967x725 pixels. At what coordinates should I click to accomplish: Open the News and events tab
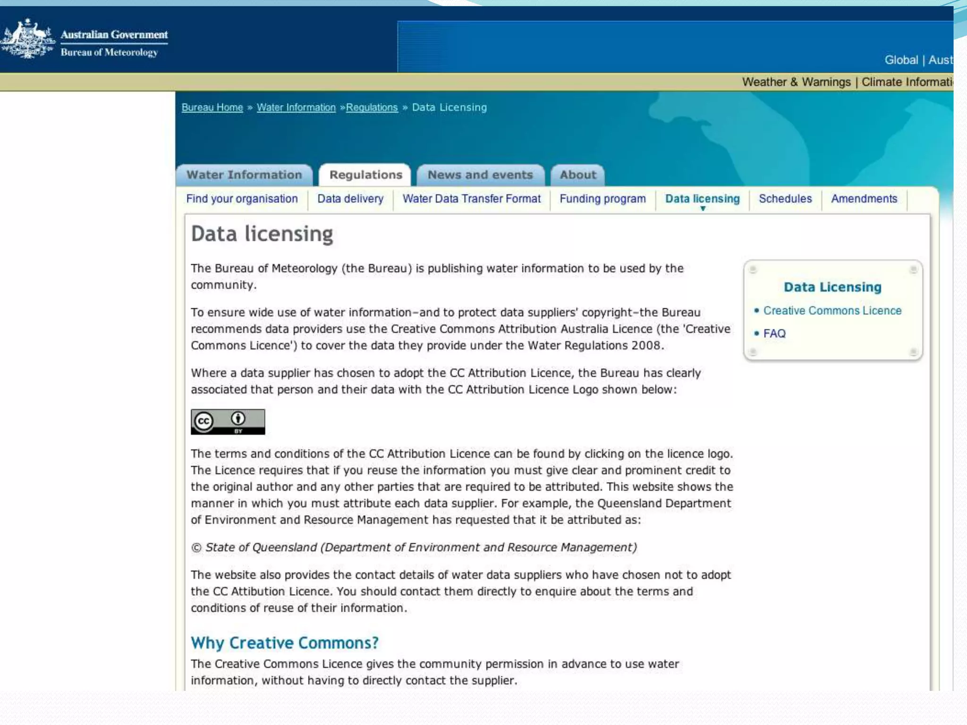click(480, 175)
